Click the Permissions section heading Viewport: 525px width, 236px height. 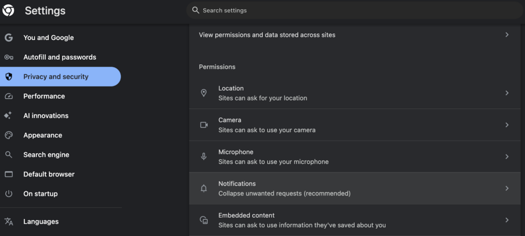[x=217, y=67]
